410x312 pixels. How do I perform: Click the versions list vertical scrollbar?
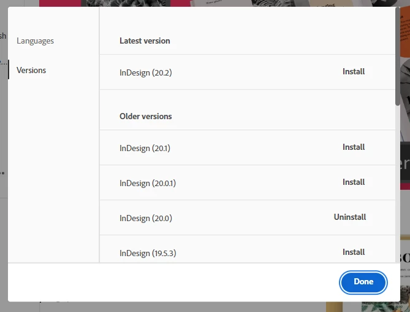pos(398,57)
